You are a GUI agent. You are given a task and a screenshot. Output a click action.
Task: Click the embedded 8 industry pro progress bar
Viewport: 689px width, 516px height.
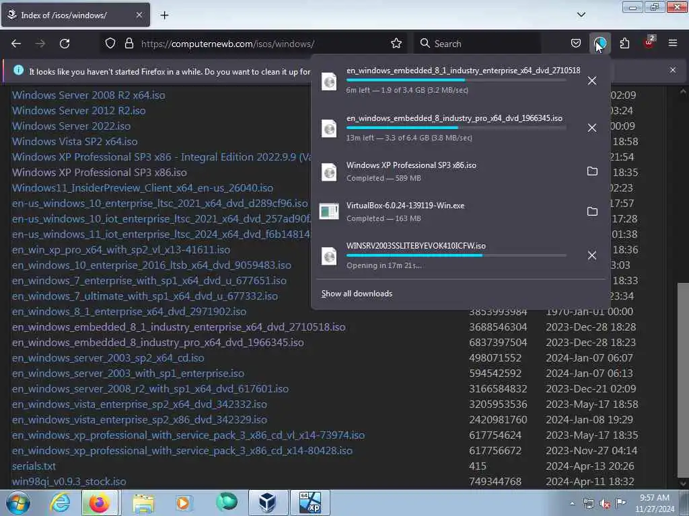[456, 128]
